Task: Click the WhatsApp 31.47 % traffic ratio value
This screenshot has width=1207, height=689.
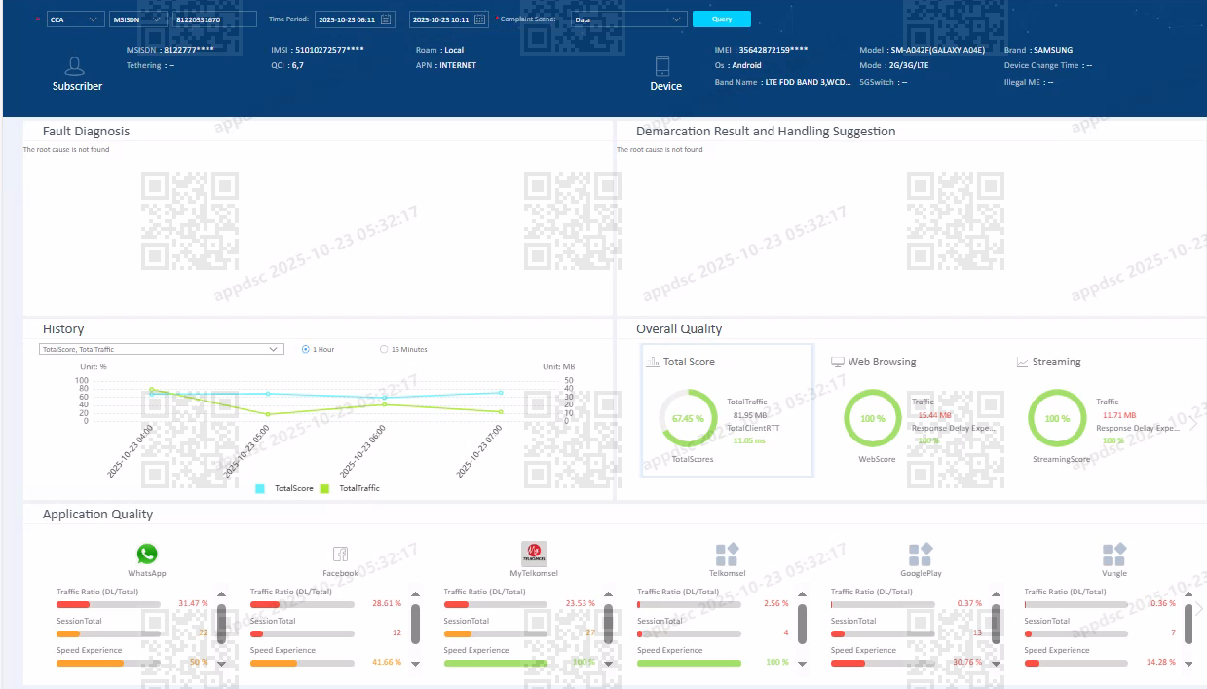Action: pos(194,604)
